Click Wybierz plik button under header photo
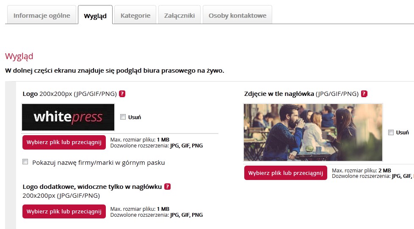This screenshot has width=414, height=229. [x=286, y=173]
